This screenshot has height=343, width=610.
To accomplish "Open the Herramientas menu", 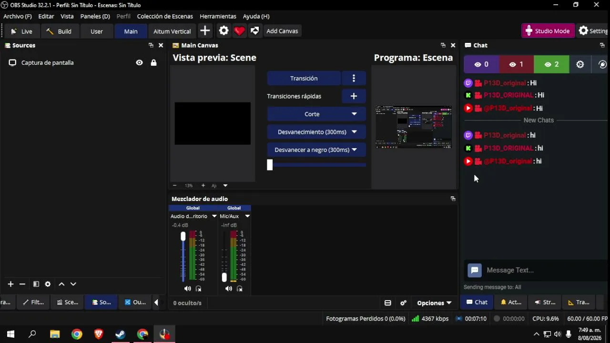I will click(x=218, y=16).
